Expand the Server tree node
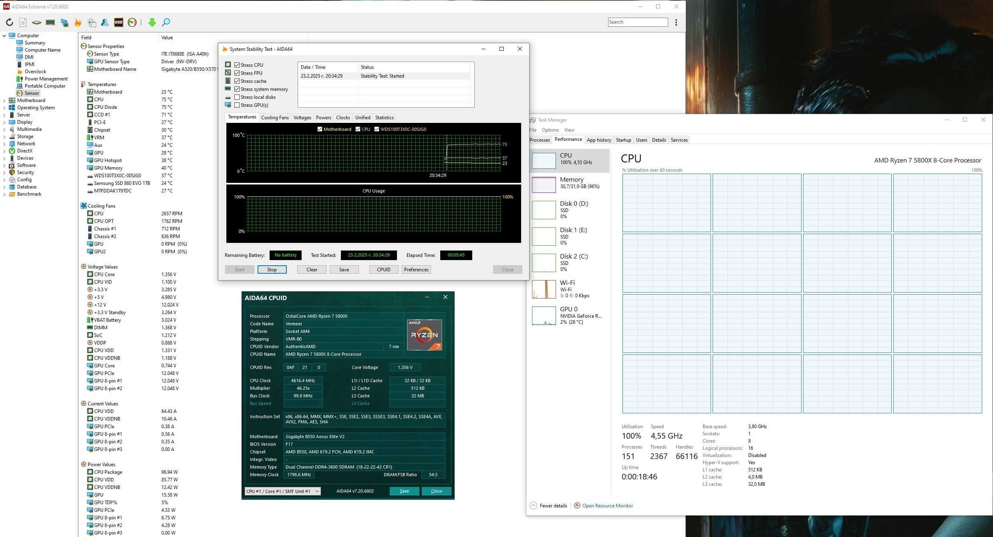Viewport: 993px width, 537px height. 4,115
